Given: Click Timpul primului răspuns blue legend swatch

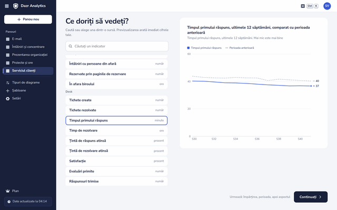Looking at the screenshot, I should (x=189, y=48).
